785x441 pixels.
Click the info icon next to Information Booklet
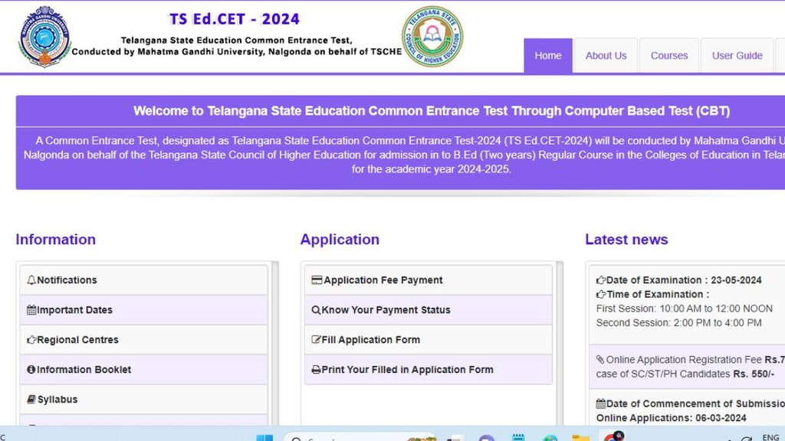31,370
